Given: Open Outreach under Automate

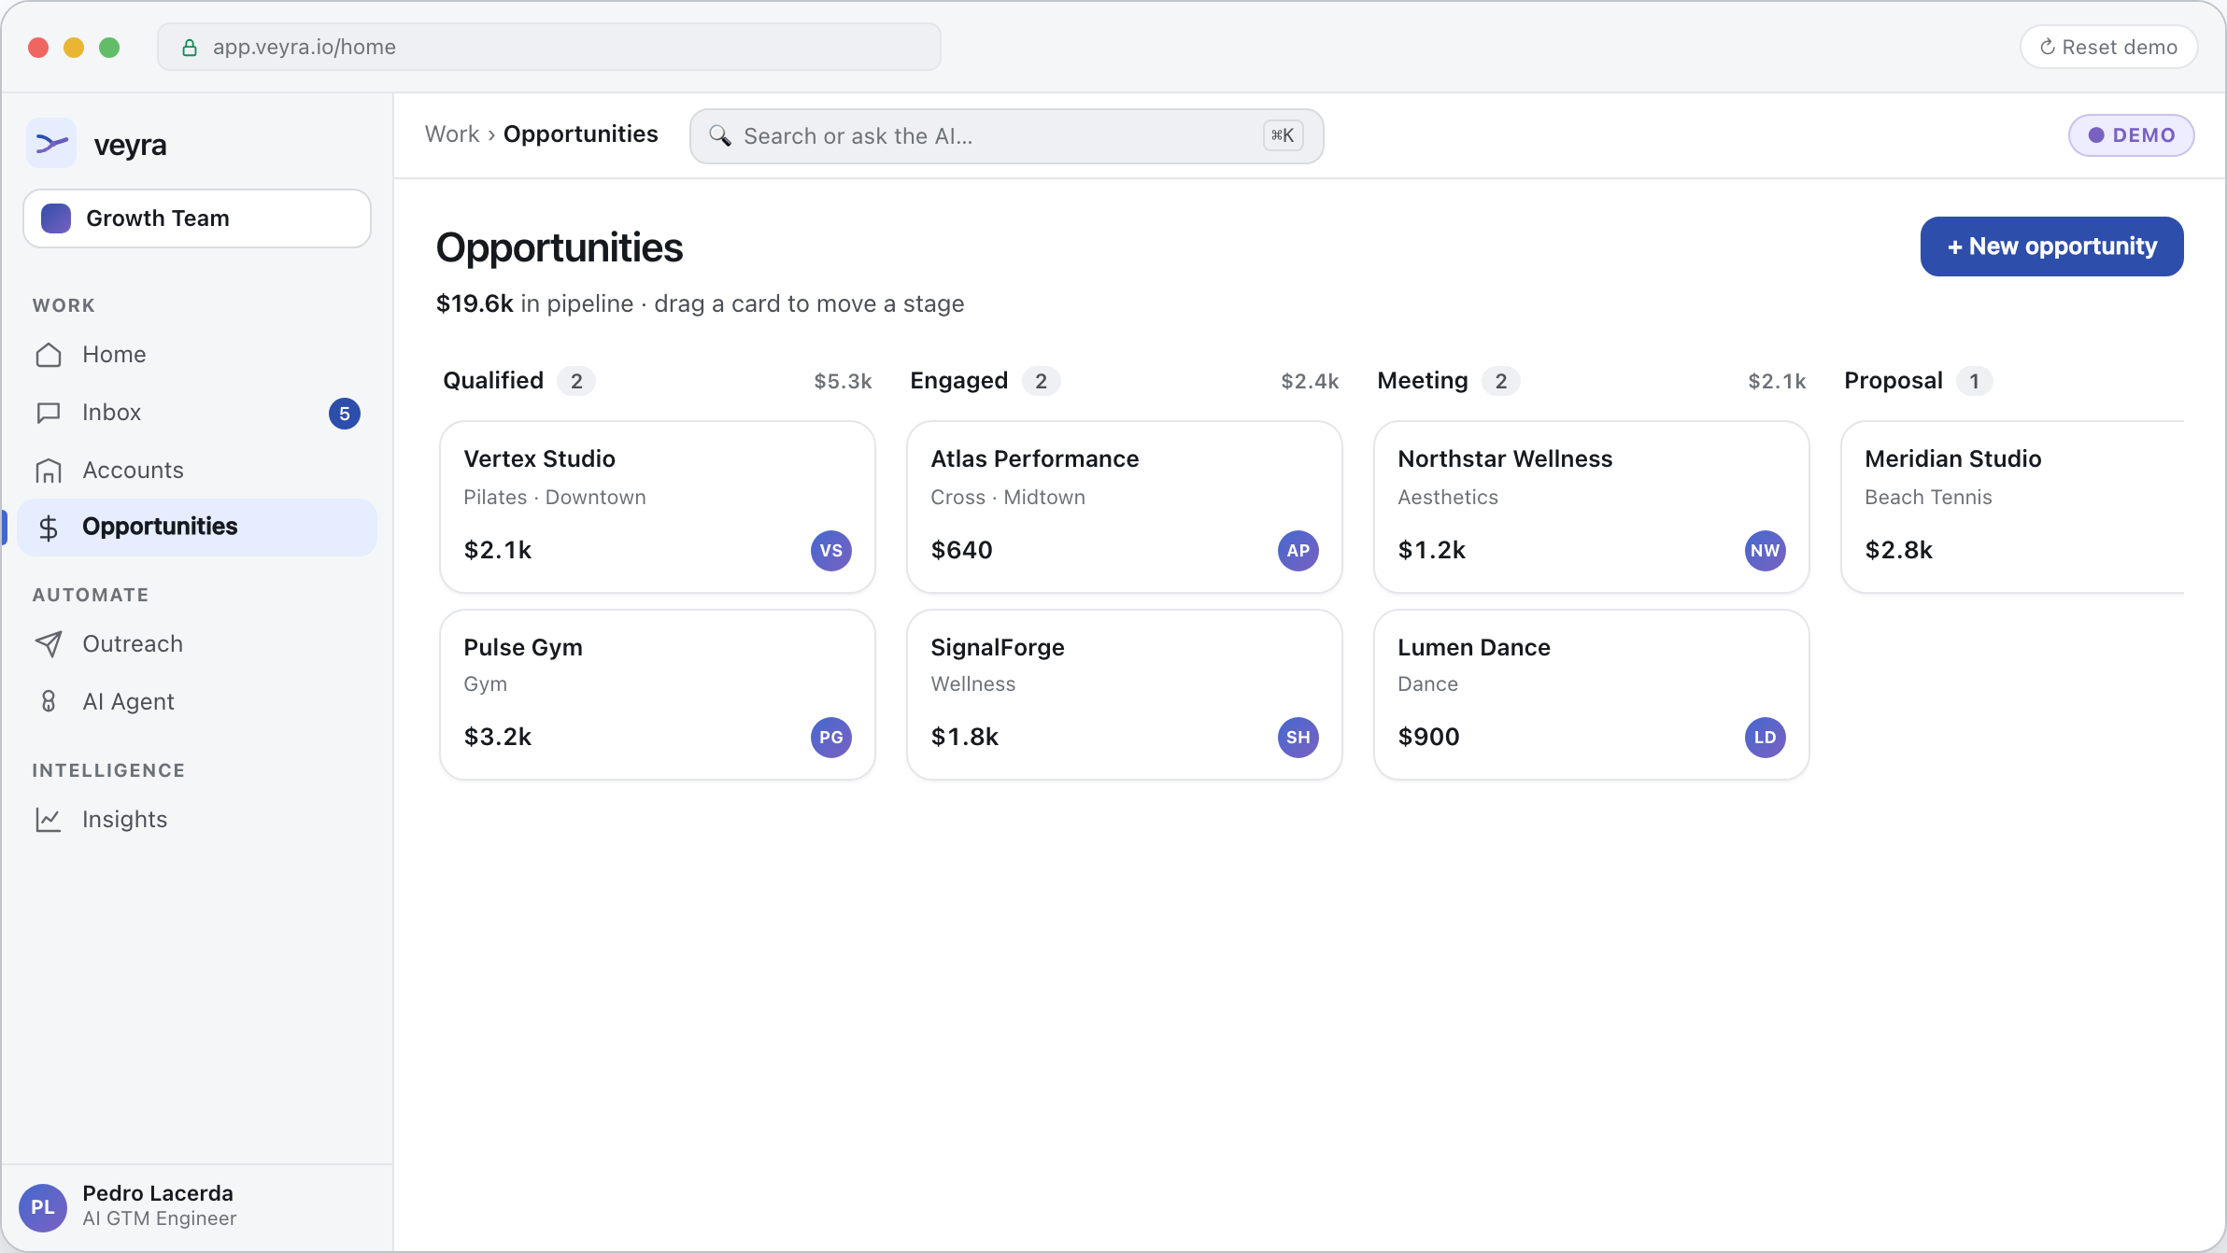Looking at the screenshot, I should tap(197, 644).
